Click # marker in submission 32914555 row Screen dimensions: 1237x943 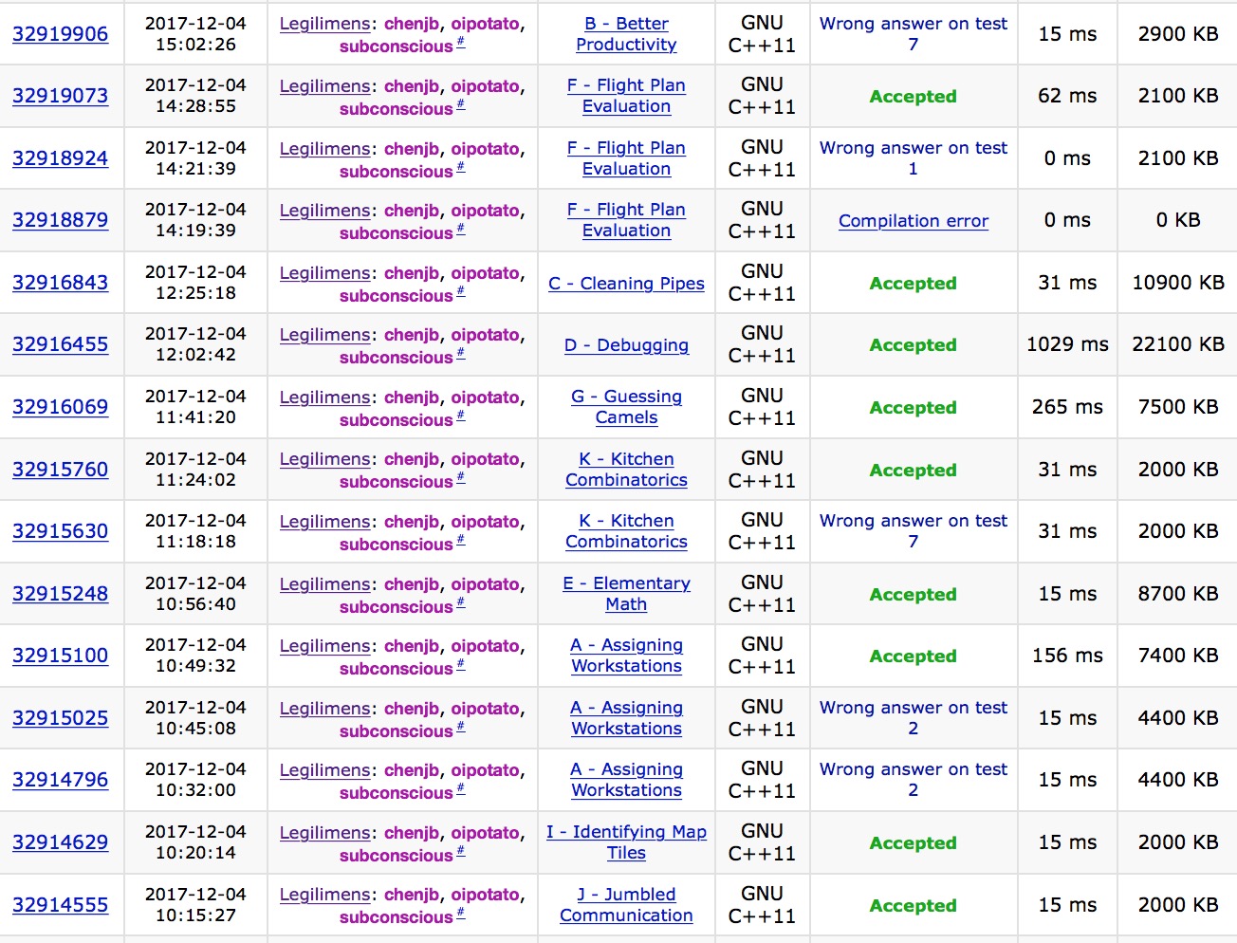pyautogui.click(x=461, y=913)
